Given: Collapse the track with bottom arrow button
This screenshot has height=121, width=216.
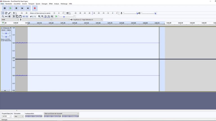Looking at the screenshot, I should (x=5, y=90).
